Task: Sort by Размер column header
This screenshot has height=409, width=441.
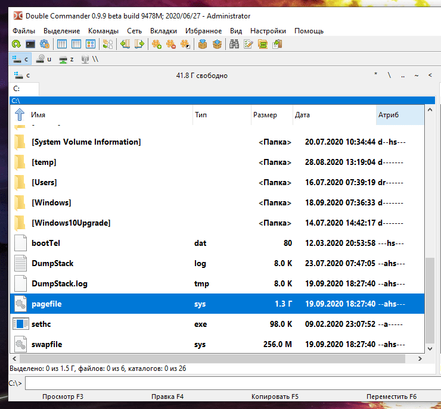Action: pos(272,115)
